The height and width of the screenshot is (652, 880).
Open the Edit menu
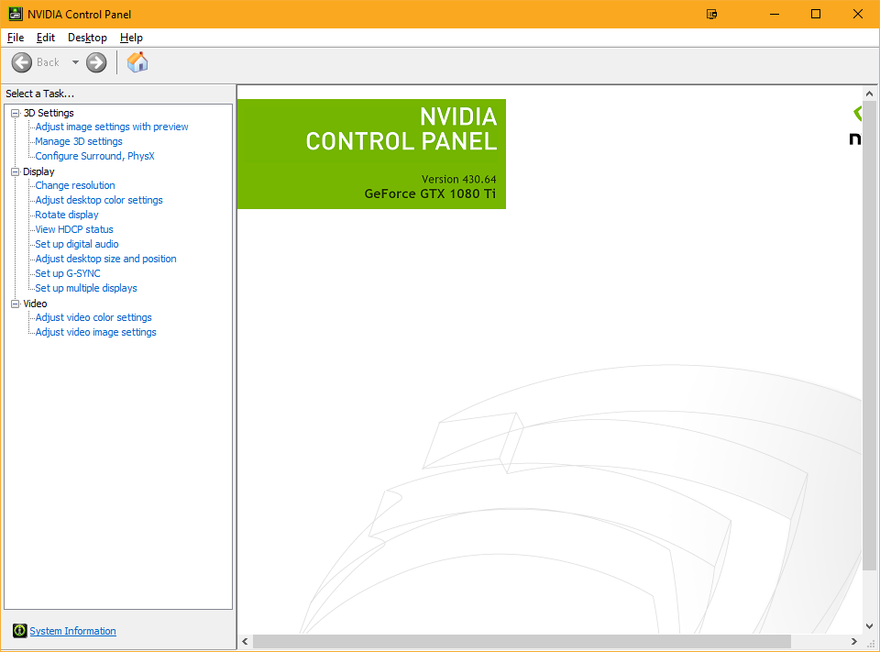coord(46,38)
